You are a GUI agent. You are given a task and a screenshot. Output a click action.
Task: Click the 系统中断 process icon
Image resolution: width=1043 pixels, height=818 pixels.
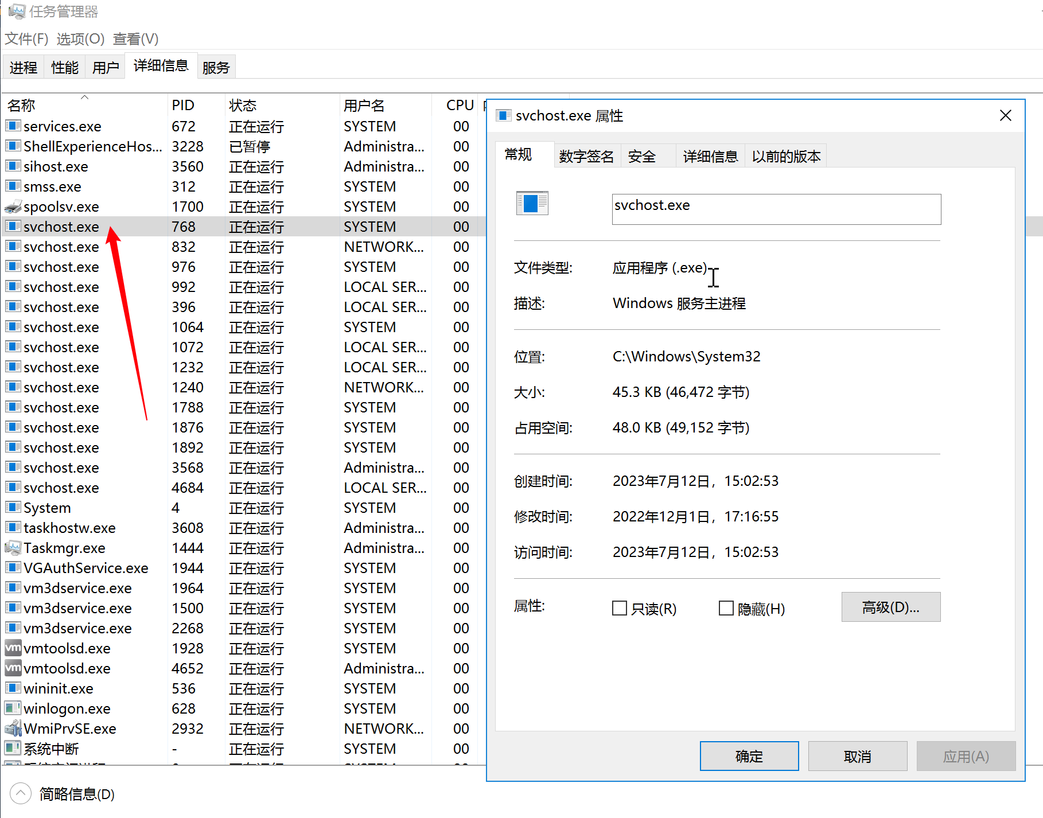point(13,749)
